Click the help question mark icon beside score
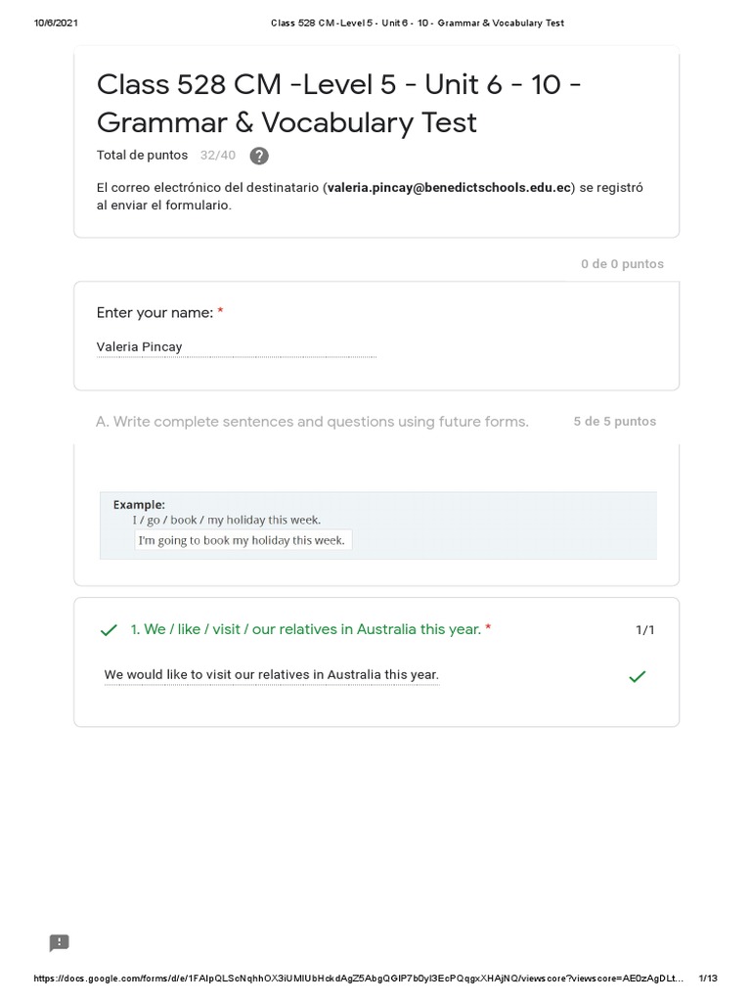Screen dimensions: 751x1002 click(x=259, y=156)
